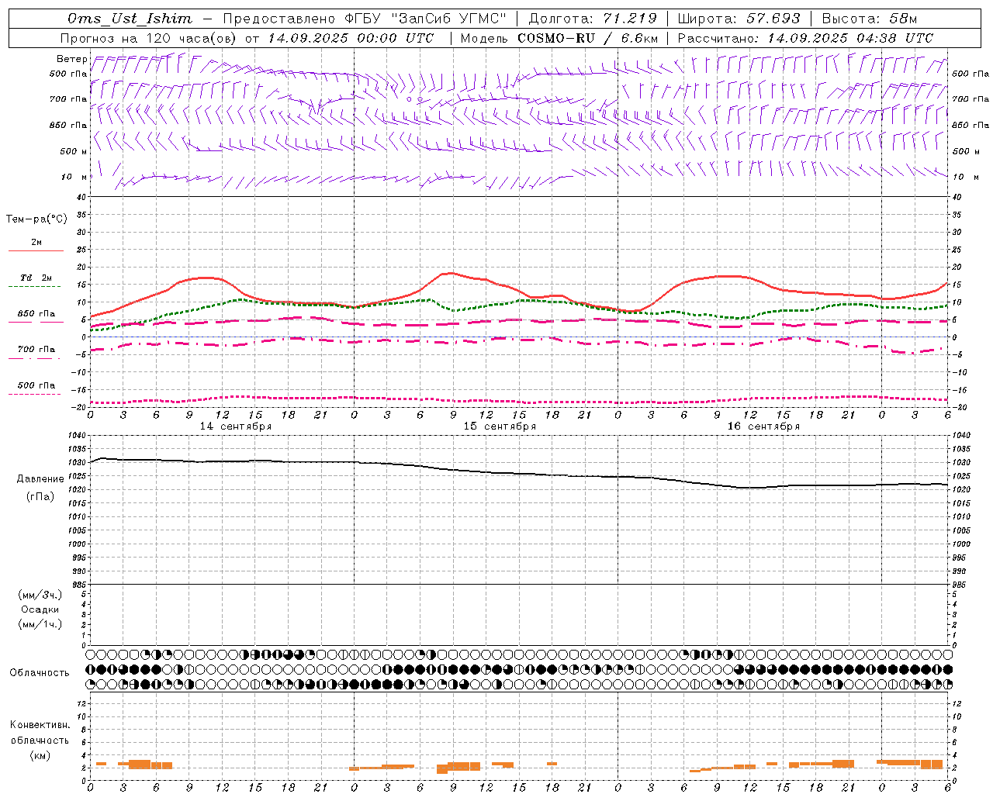Click the Рассчитано: 14.09.2025 04:38 UTC text
Screen dimensions: 993x794
805,38
